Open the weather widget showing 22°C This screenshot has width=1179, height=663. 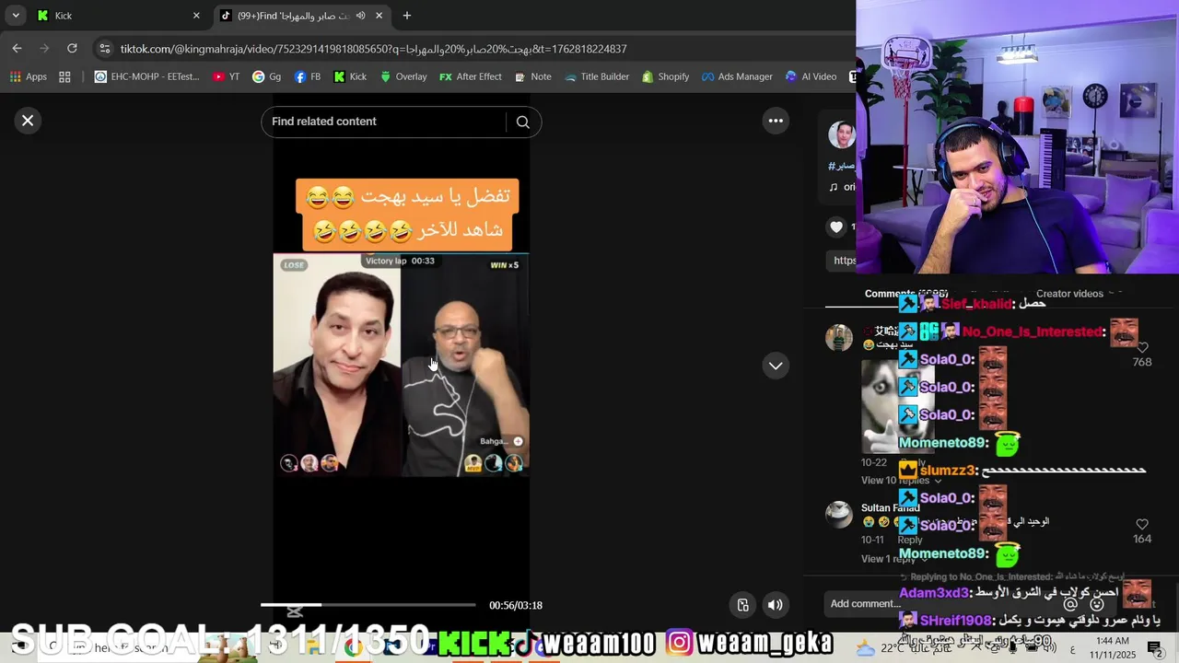click(x=903, y=647)
